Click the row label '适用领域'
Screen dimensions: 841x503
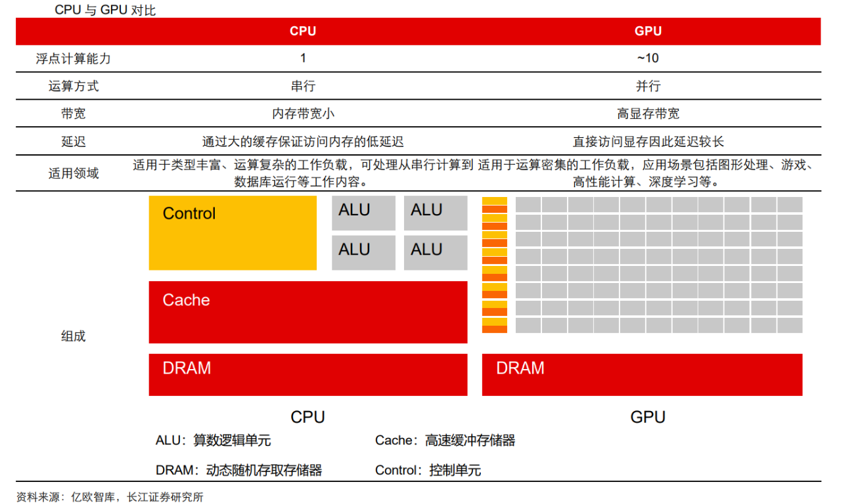(x=74, y=173)
